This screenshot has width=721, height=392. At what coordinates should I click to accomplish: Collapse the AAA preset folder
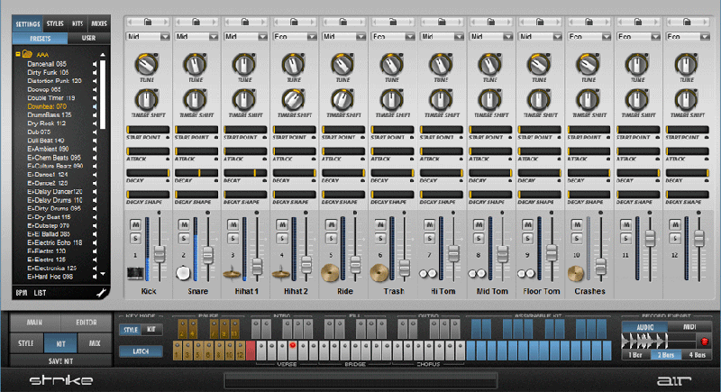[x=18, y=54]
